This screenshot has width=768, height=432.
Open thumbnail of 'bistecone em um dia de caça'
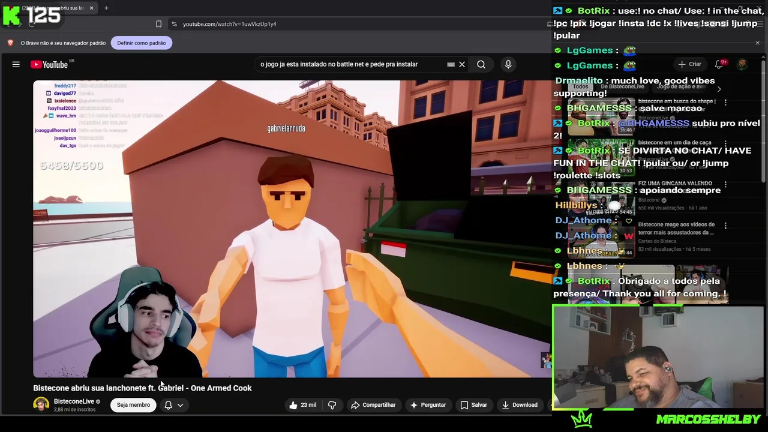pos(601,157)
